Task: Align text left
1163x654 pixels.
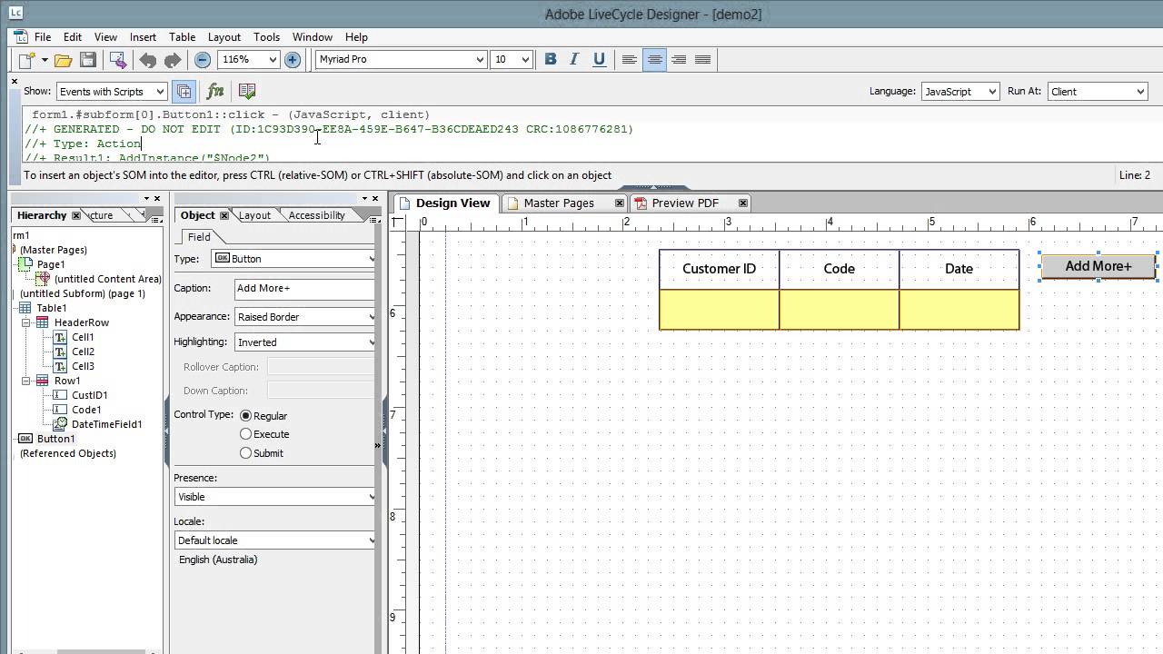Action: pyautogui.click(x=629, y=59)
